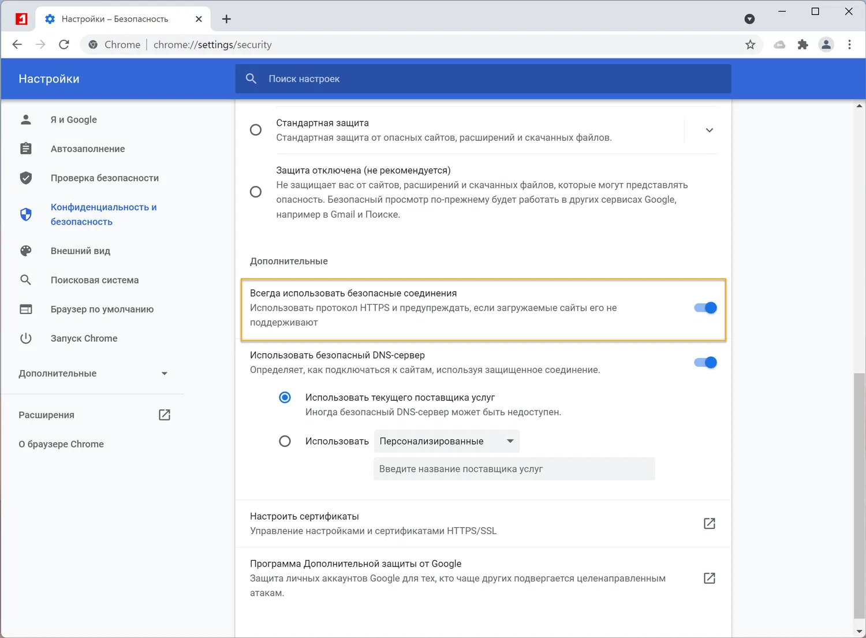This screenshot has width=866, height=638.
Task: Open О браузере Chrome page
Action: (61, 444)
